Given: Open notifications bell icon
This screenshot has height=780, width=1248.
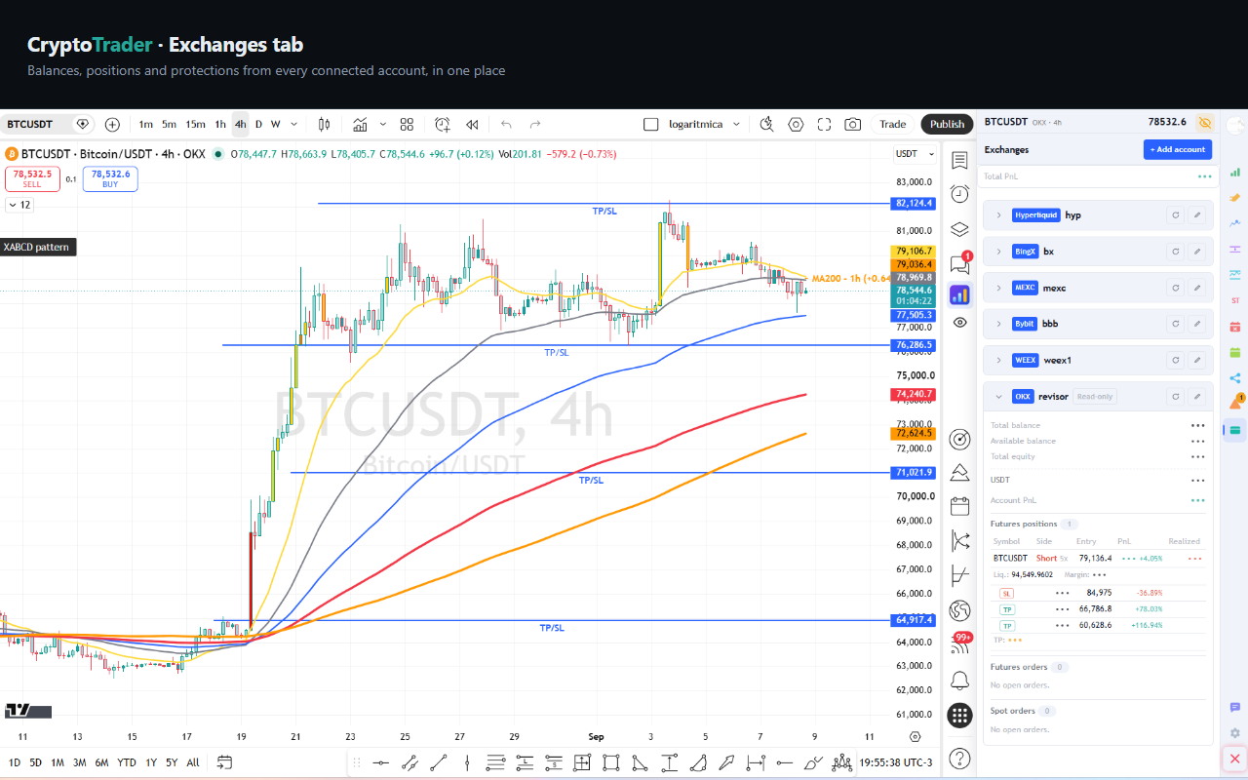Looking at the screenshot, I should [x=959, y=680].
